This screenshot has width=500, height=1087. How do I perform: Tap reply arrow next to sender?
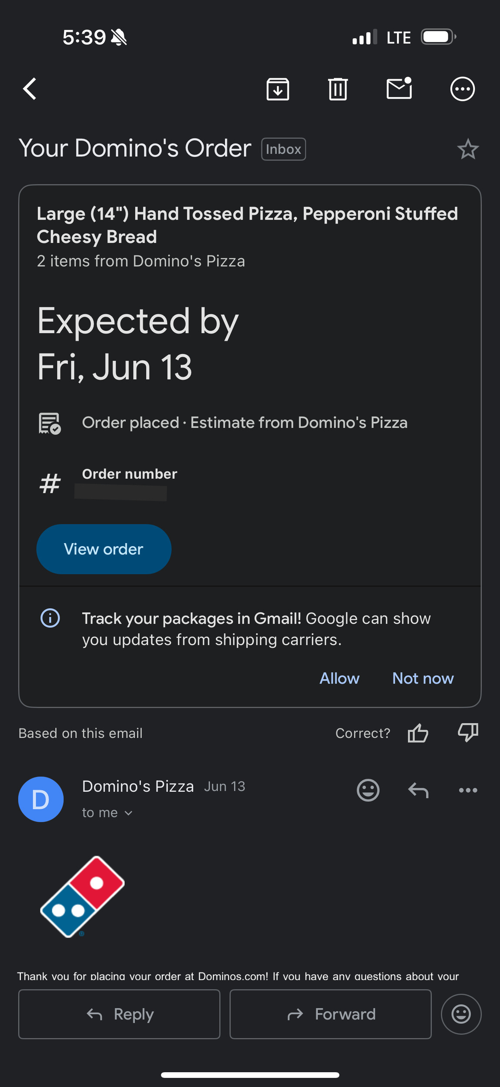[x=418, y=790]
